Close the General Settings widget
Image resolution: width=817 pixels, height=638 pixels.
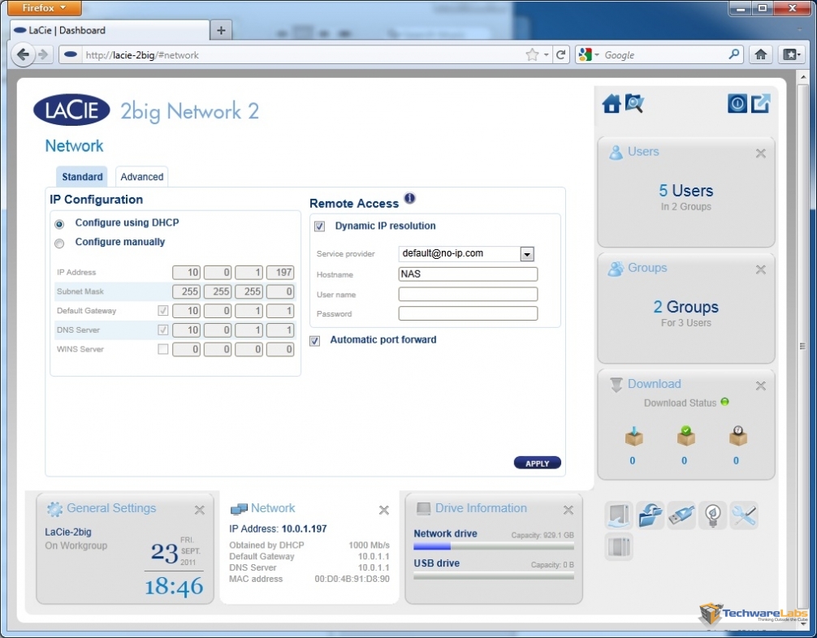point(200,510)
